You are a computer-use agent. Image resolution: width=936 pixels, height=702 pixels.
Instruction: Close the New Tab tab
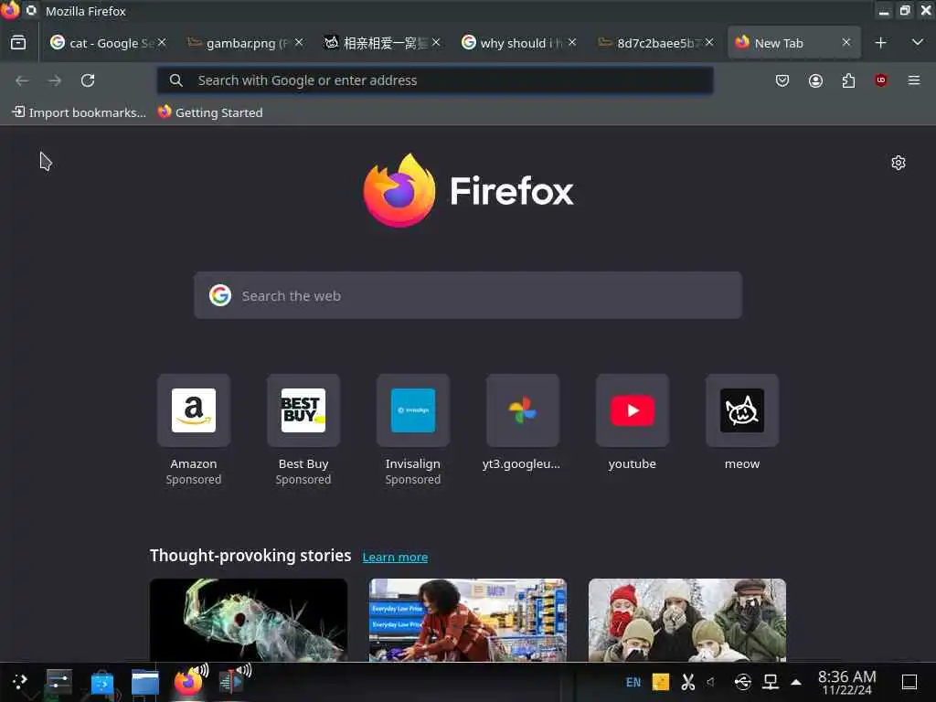tap(846, 42)
